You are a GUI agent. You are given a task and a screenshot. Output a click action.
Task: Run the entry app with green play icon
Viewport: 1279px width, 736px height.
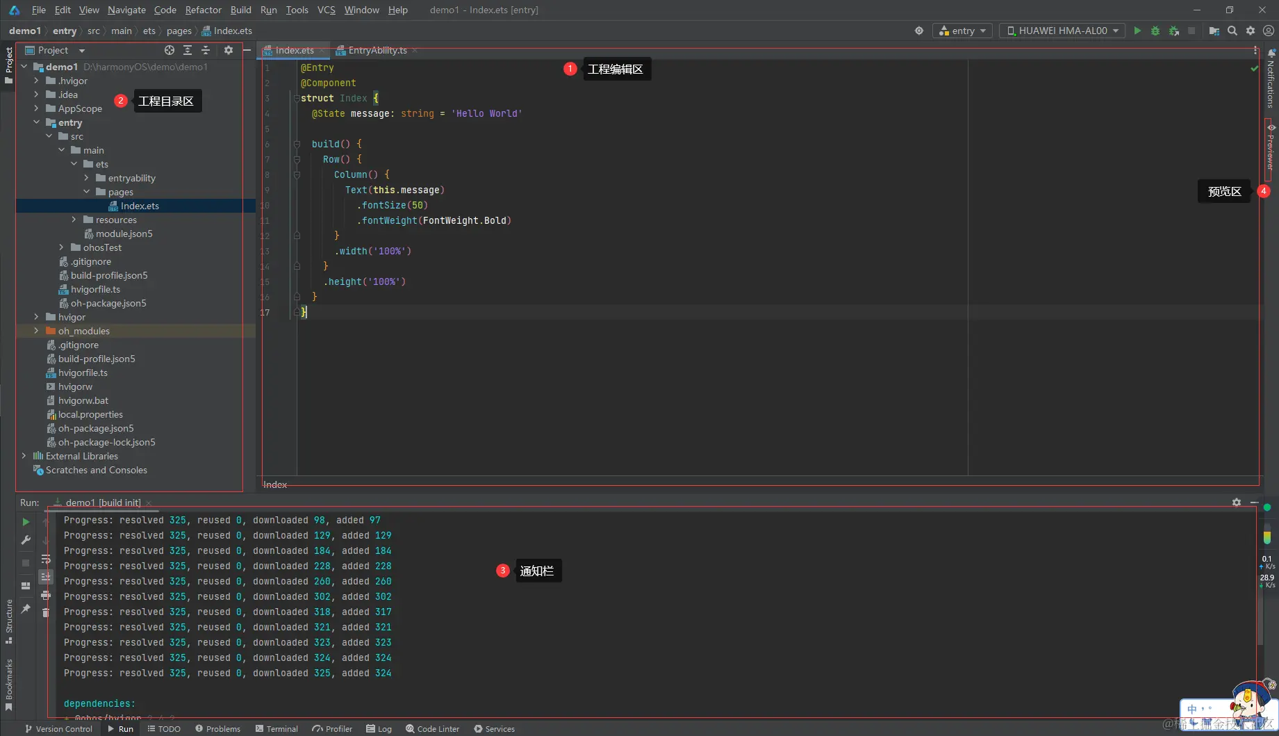[1137, 31]
